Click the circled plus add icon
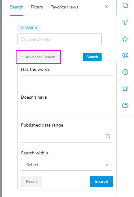The height and width of the screenshot is (197, 134). pos(125,72)
